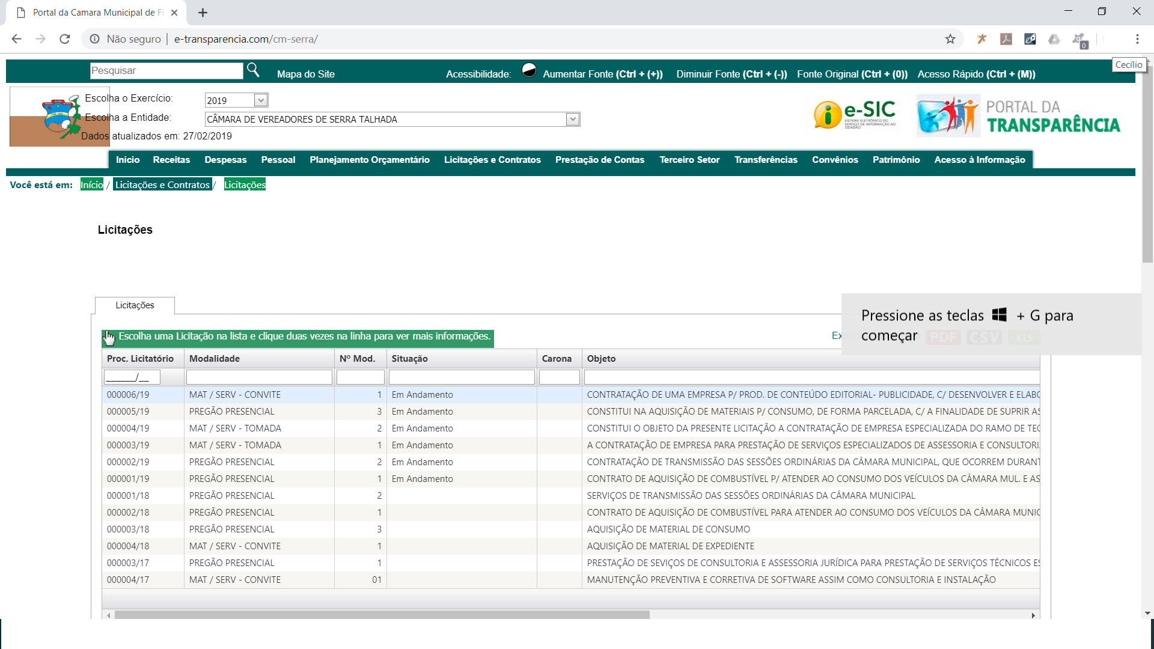Screen dimensions: 1154x649
Task: Click the search magnifier icon
Action: click(253, 70)
